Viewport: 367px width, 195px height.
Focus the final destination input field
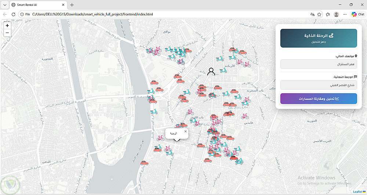point(319,85)
